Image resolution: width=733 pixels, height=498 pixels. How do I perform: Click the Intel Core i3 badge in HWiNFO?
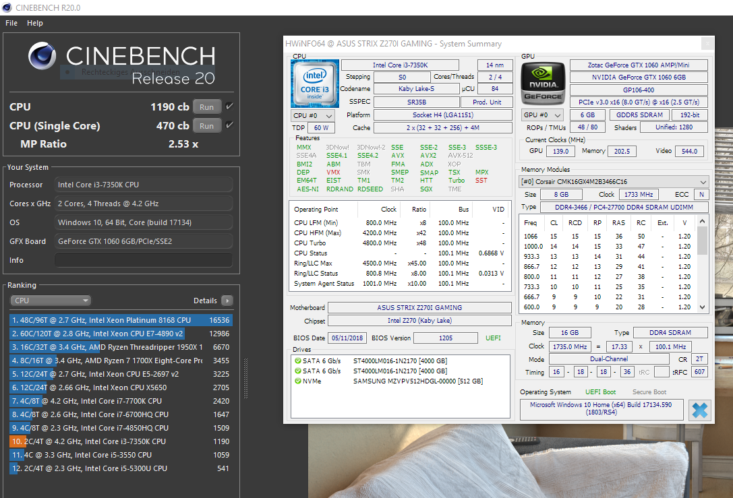tap(315, 84)
